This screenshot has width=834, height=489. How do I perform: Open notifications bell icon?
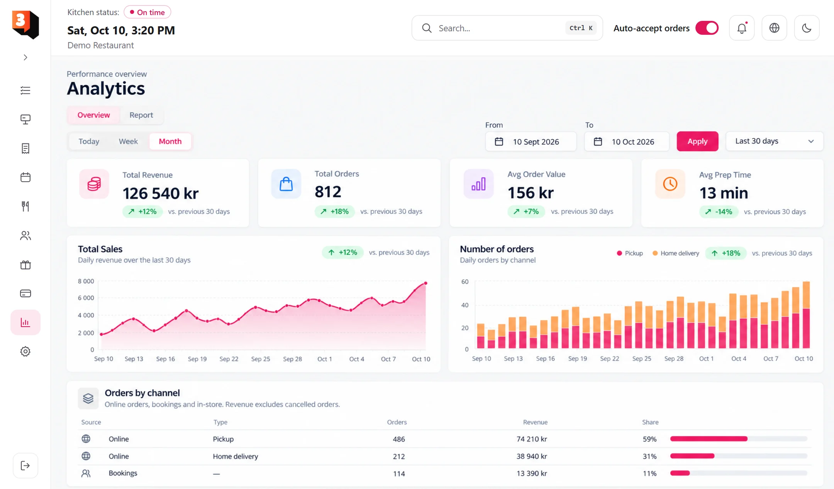coord(742,28)
